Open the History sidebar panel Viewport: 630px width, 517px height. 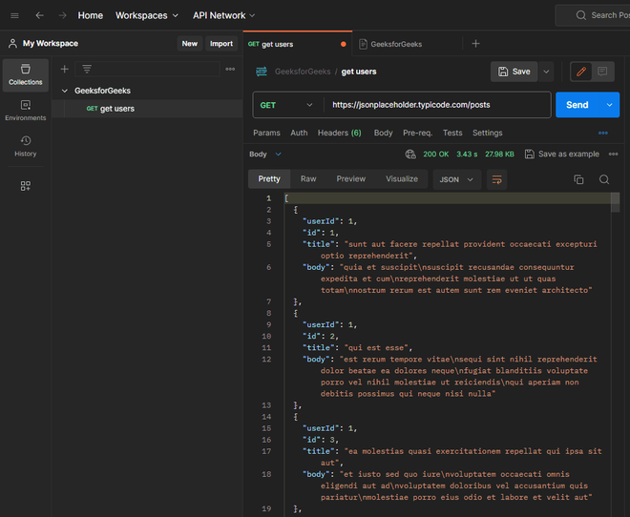(26, 146)
